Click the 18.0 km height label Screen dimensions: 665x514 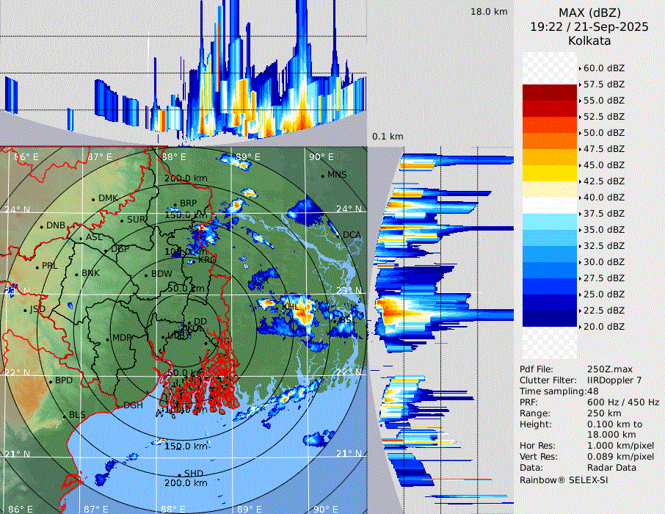click(x=489, y=12)
